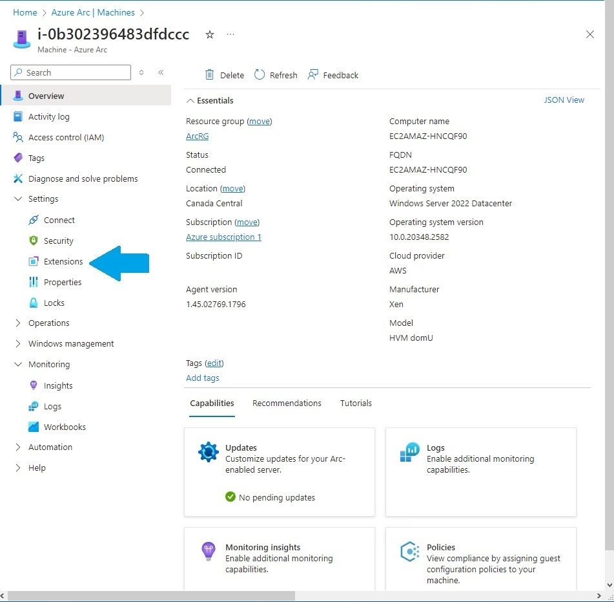Click the purple Tags icon
Image resolution: width=614 pixels, height=602 pixels.
point(18,158)
